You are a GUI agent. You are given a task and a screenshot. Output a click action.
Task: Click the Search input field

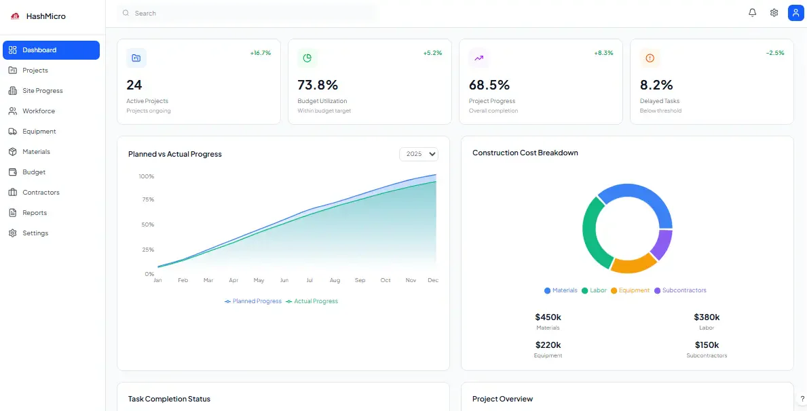(x=246, y=14)
